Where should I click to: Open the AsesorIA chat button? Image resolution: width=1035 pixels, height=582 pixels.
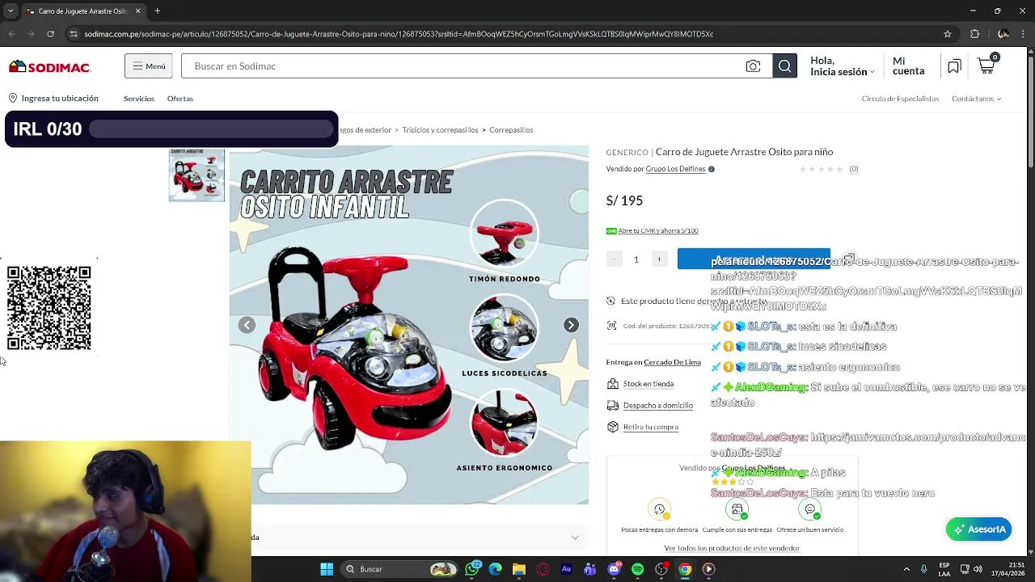(x=978, y=529)
